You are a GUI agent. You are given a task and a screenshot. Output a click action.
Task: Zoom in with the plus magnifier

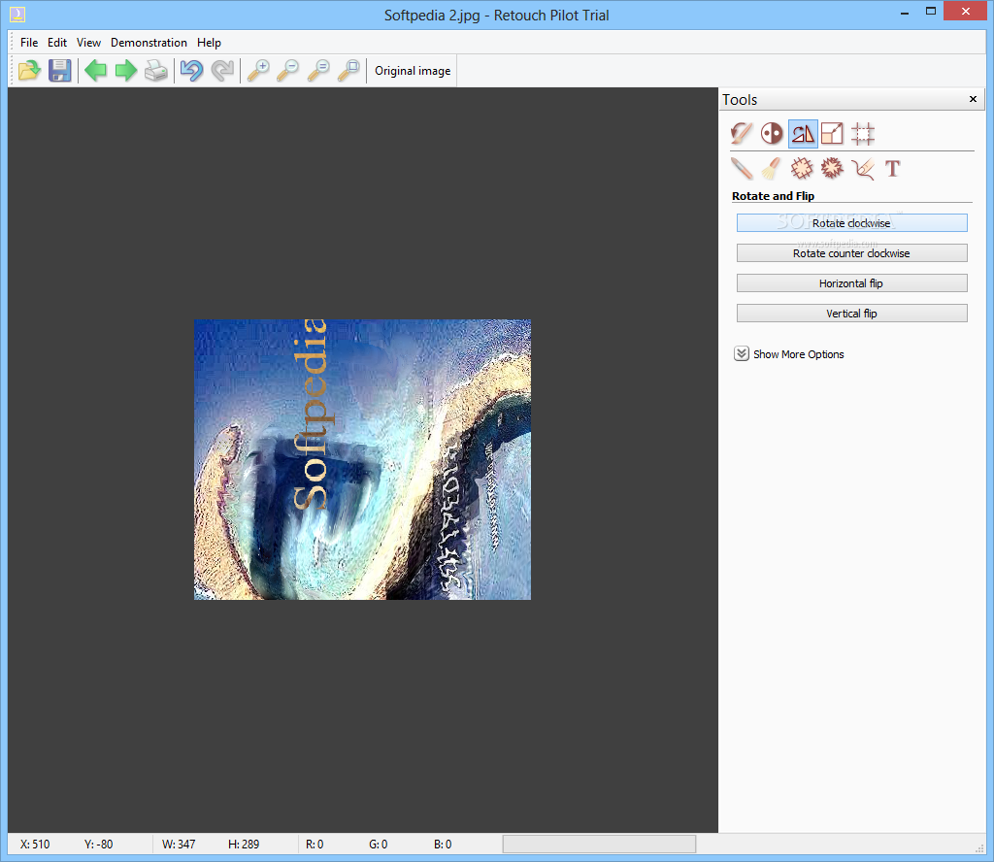coord(258,70)
